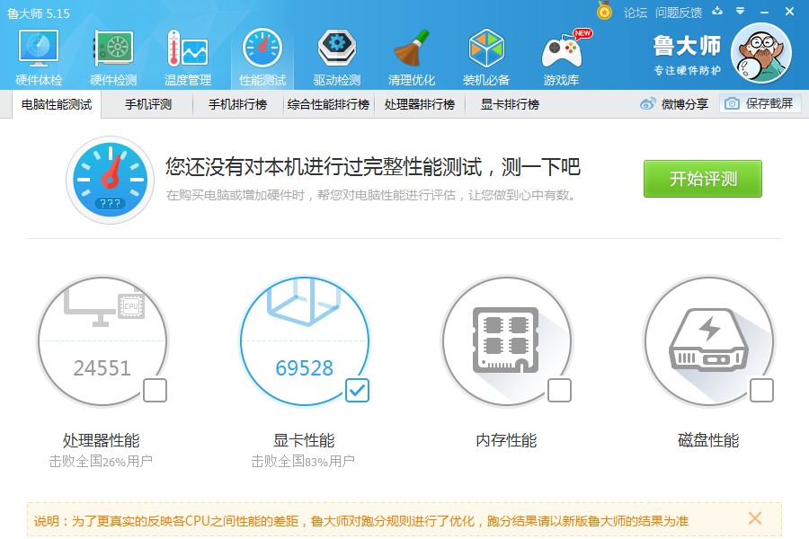Switch to 处理器排行榜 tab

420,105
